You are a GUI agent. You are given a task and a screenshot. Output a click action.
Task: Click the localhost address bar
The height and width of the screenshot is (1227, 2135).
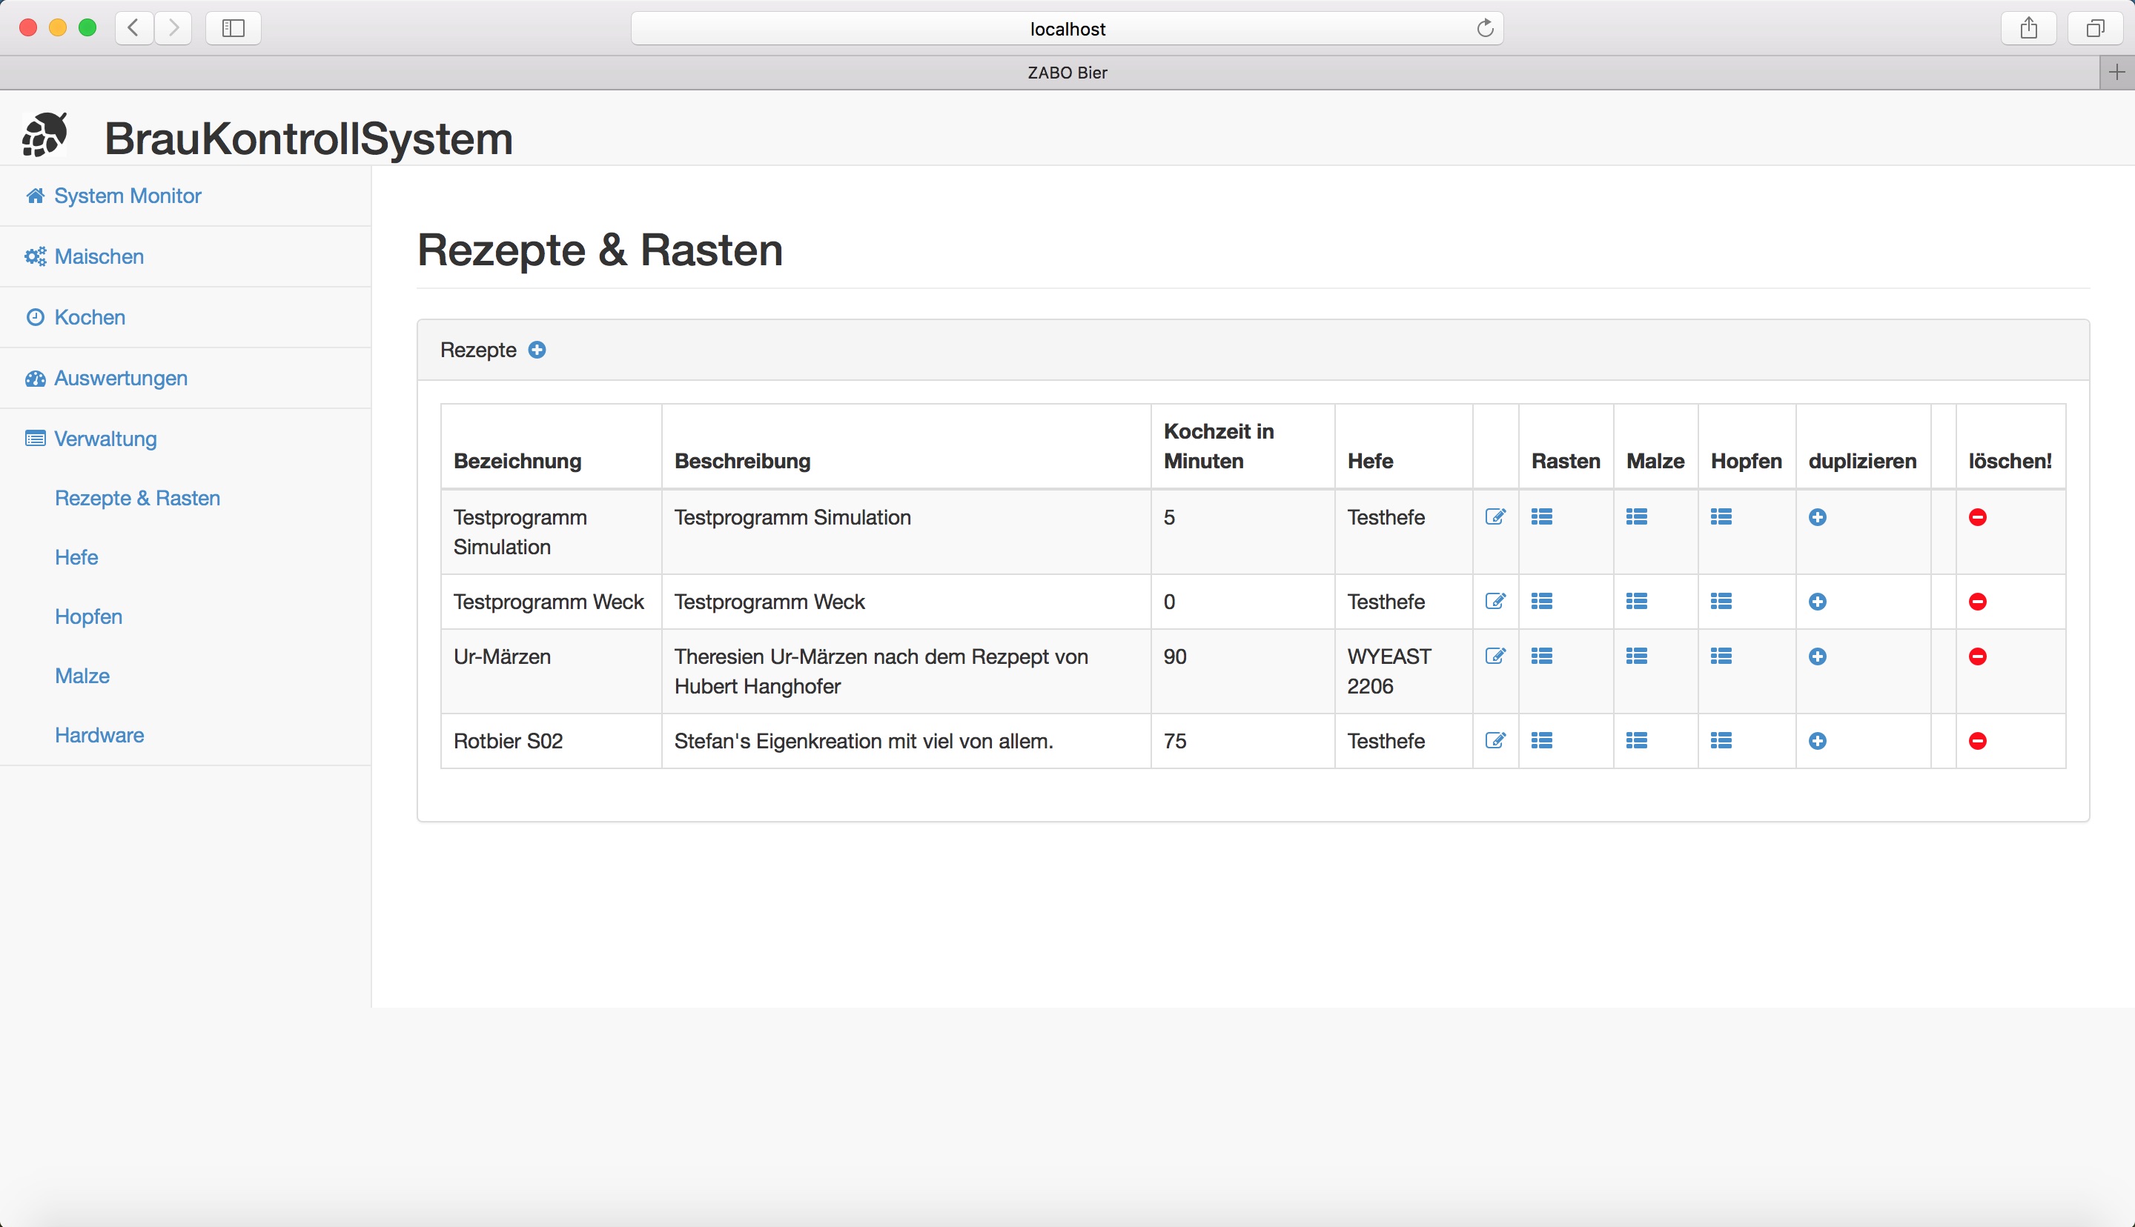pos(1067,29)
